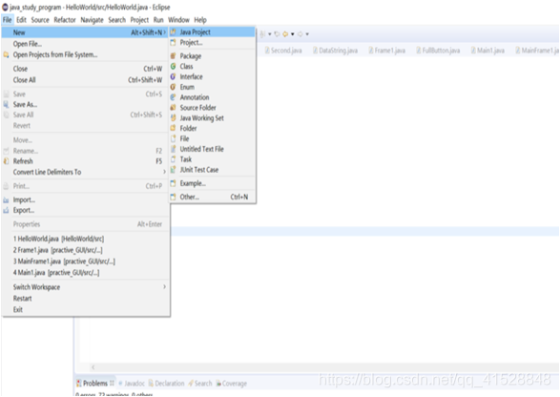
Task: Switch to the Declaration view tab
Action: (x=166, y=384)
